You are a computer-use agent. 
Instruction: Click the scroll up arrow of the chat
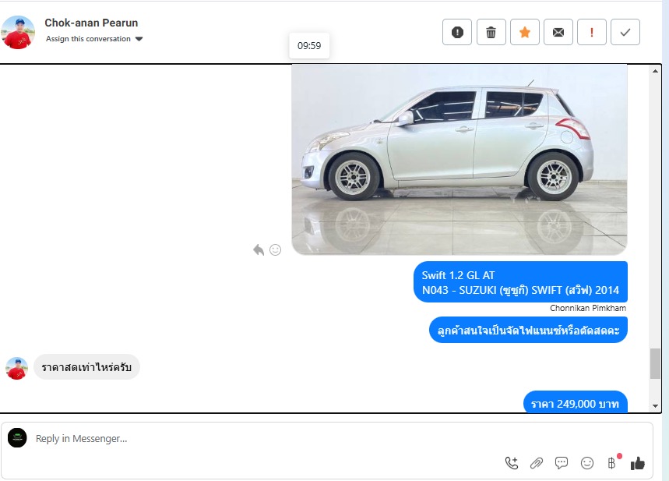655,71
